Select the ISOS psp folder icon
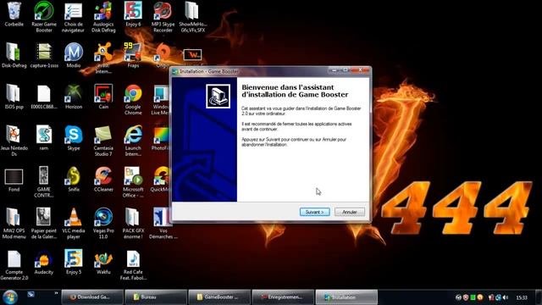The height and width of the screenshot is (305, 542). click(14, 97)
